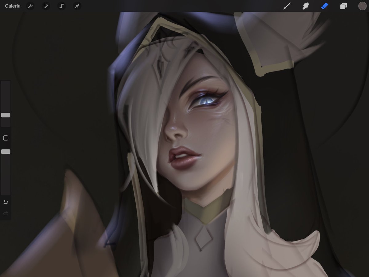Click the brush size slider handle
The height and width of the screenshot is (277, 369).
(x=6, y=115)
